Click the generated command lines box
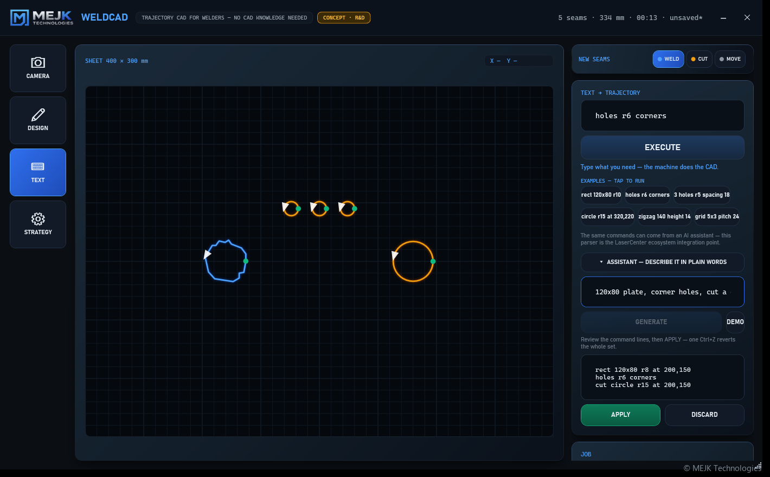 coord(663,377)
